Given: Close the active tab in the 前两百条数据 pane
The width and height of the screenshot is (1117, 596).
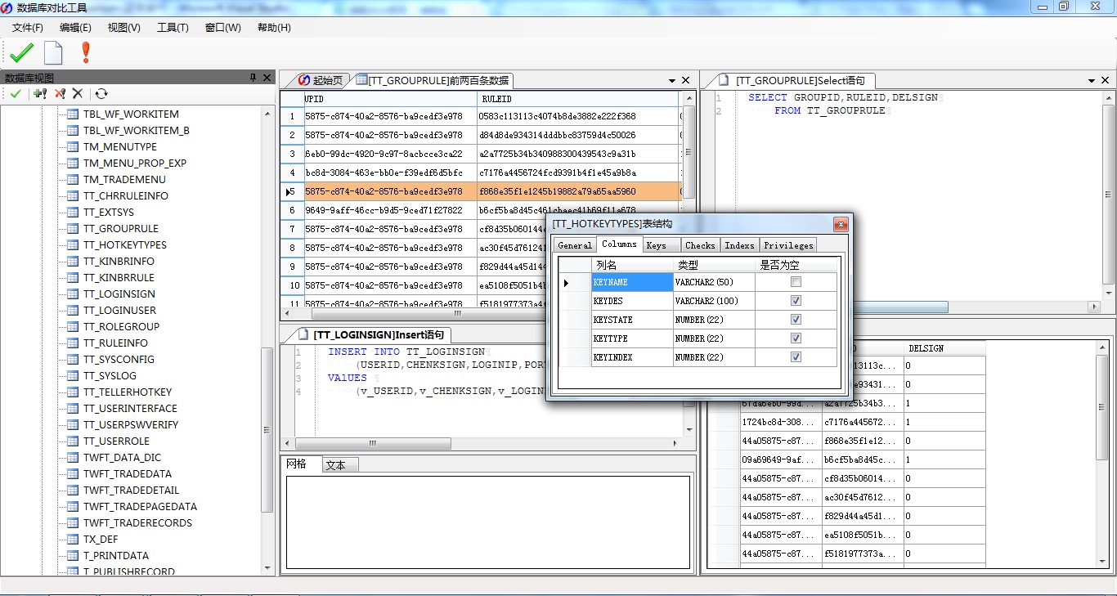Looking at the screenshot, I should 685,80.
